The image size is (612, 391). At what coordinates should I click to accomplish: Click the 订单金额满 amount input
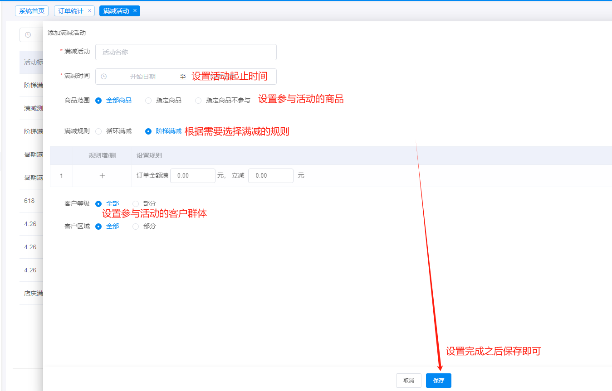(x=192, y=176)
